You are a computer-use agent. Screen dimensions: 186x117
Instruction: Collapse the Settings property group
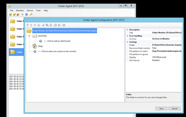click(127, 42)
